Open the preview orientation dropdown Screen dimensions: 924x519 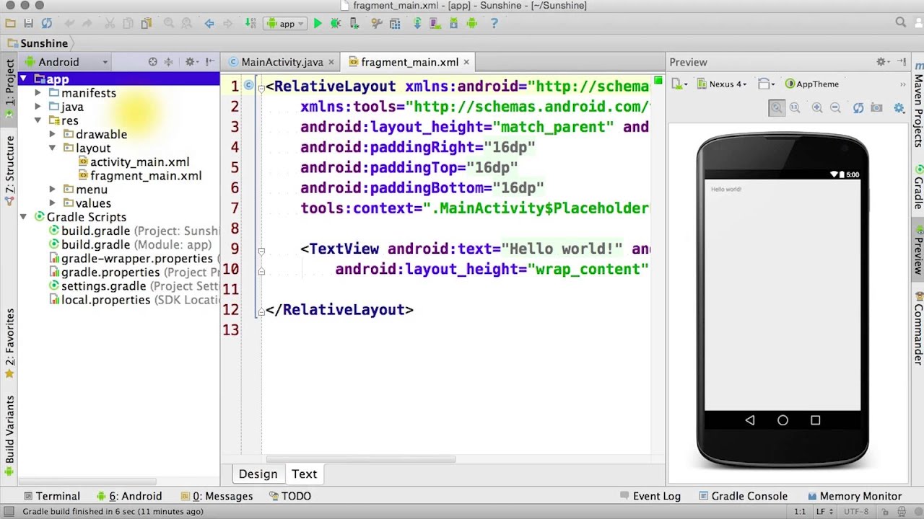click(x=765, y=84)
